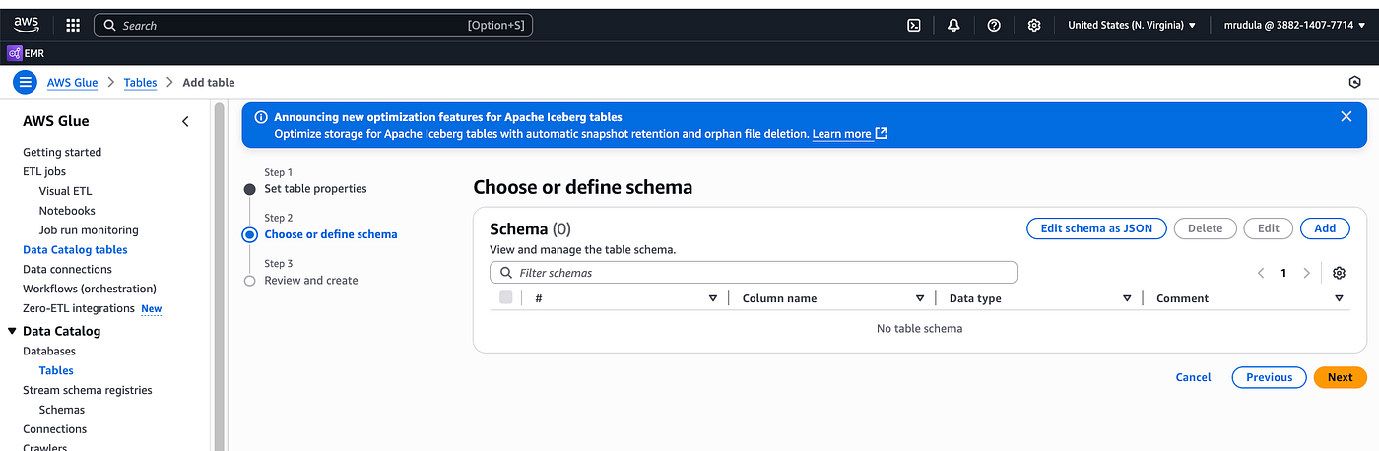Open Data connections in sidebar
Viewport: 1379px width, 451px height.
[x=67, y=269]
